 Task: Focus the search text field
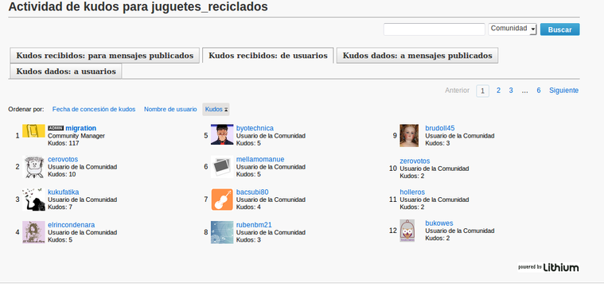coord(434,29)
